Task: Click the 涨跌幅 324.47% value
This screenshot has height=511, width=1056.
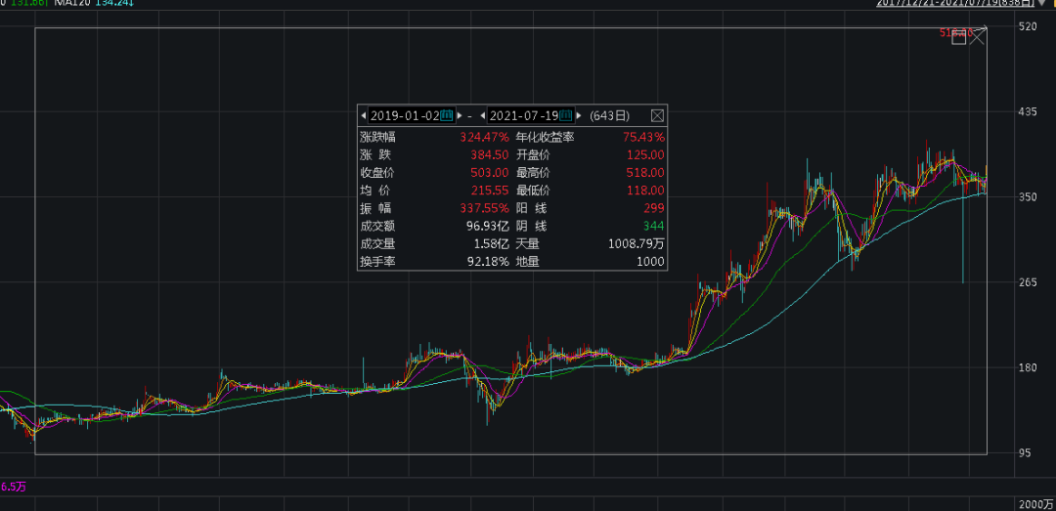Action: [x=484, y=137]
